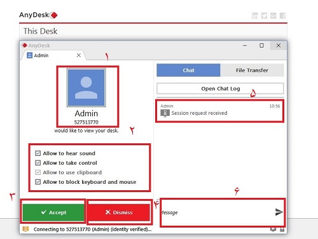Click the Facebook icon in the AnyDesk header
Image resolution: width=318 pixels, height=239 pixels.
click(282, 16)
